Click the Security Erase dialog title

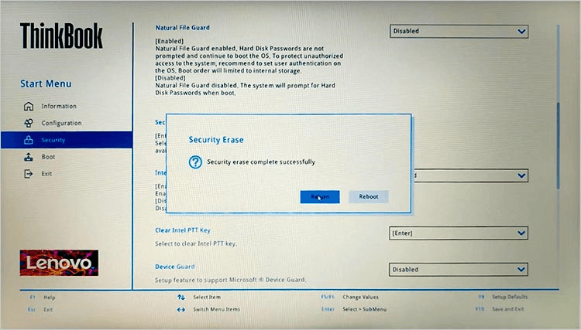pos(216,140)
